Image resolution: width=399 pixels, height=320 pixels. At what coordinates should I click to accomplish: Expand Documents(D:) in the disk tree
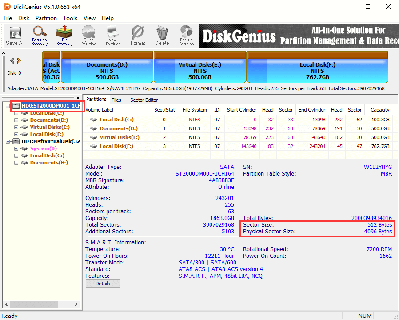[x=16, y=120]
